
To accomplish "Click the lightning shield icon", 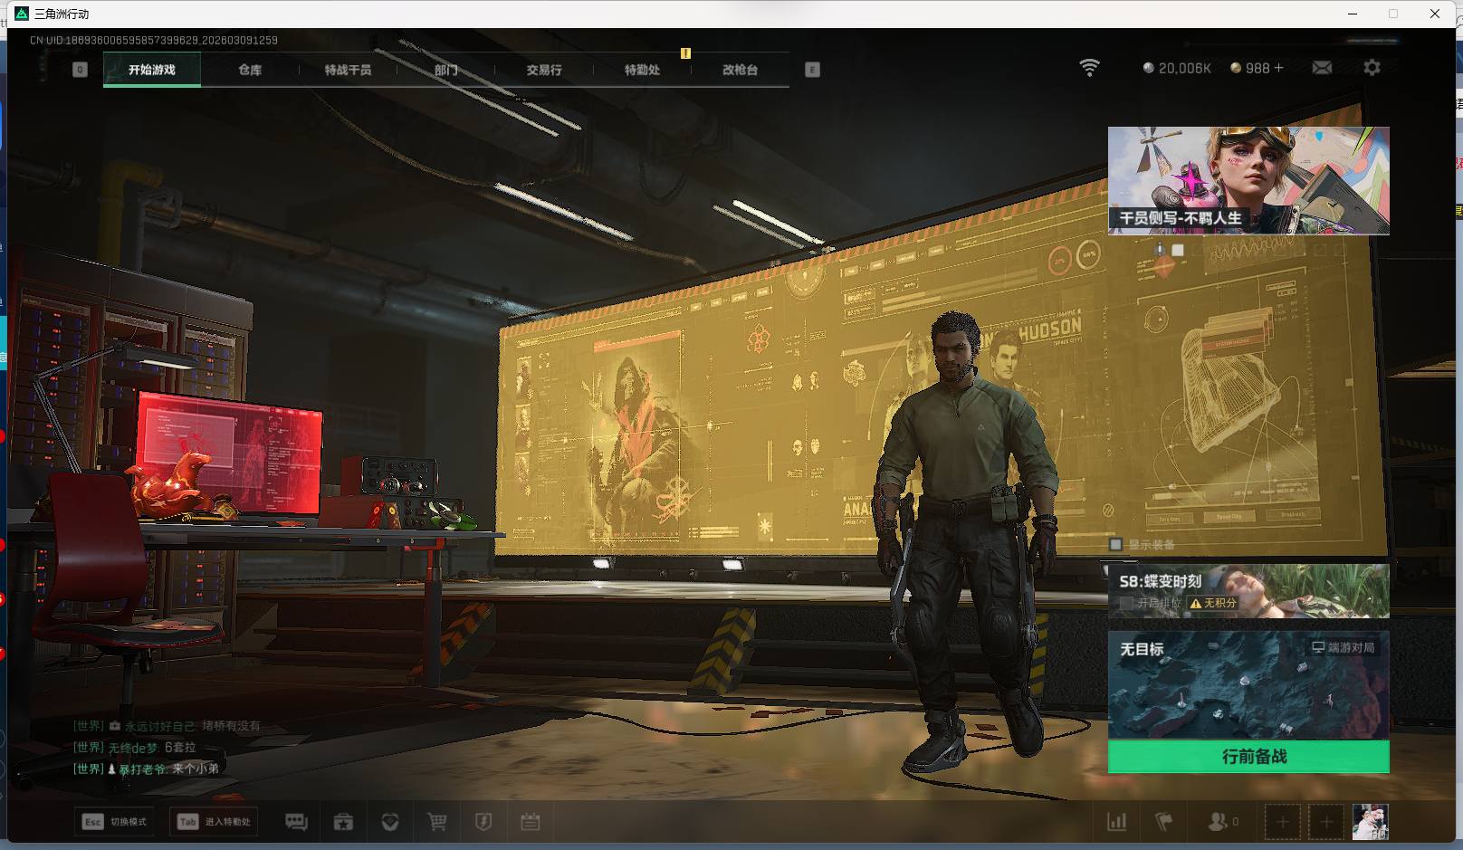I will (x=483, y=822).
